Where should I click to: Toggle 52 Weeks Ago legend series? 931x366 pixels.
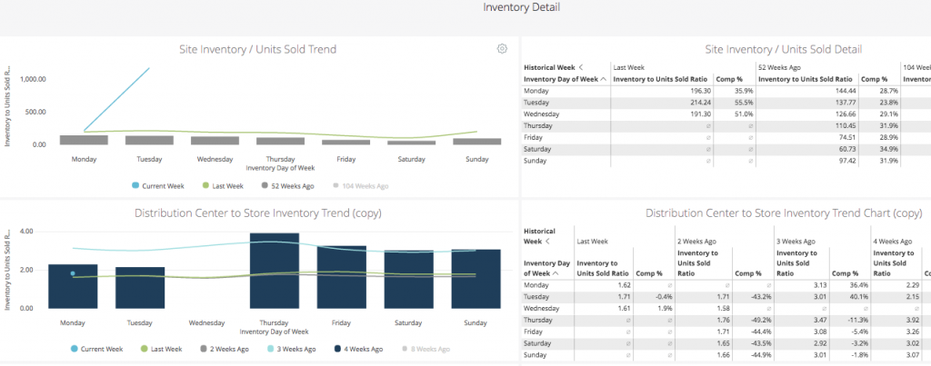288,185
